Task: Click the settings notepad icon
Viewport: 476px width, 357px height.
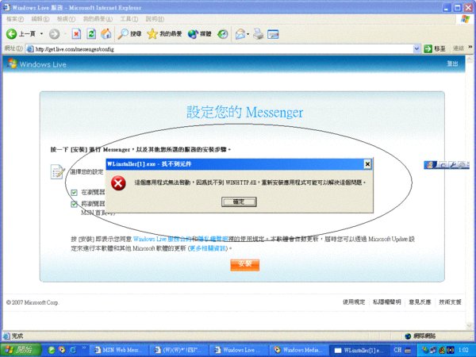Action: pos(57,171)
